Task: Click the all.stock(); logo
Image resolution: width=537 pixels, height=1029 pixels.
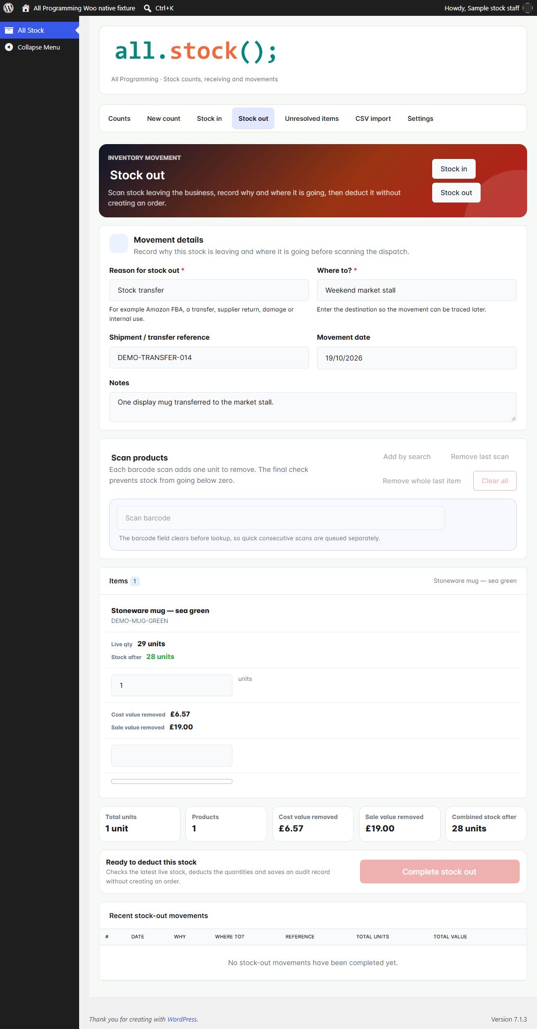Action: pos(196,51)
